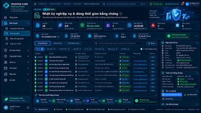Click the event search input field
The width and height of the screenshot is (201, 113).
pos(119,43)
